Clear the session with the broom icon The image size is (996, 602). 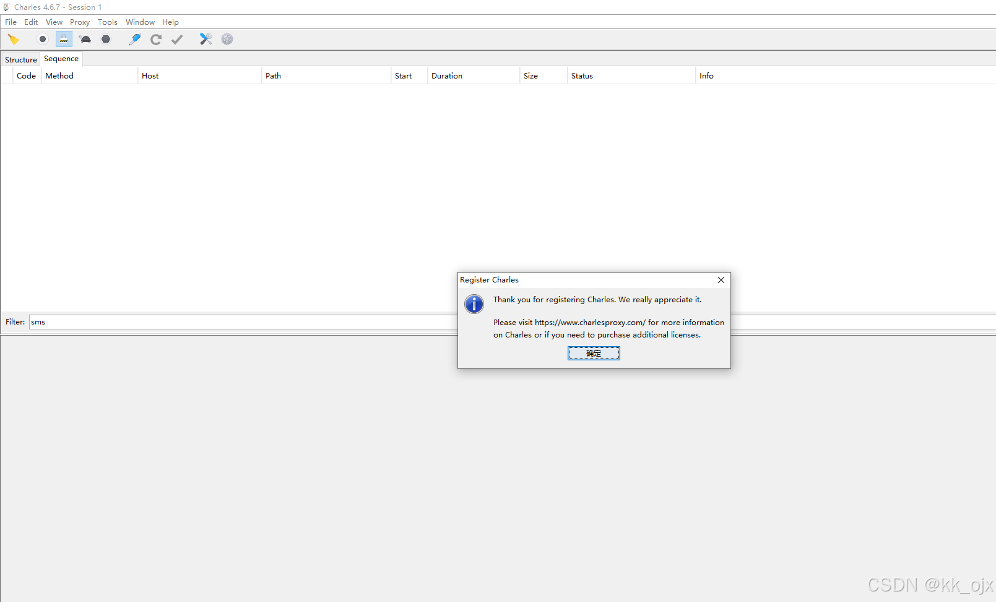[13, 40]
